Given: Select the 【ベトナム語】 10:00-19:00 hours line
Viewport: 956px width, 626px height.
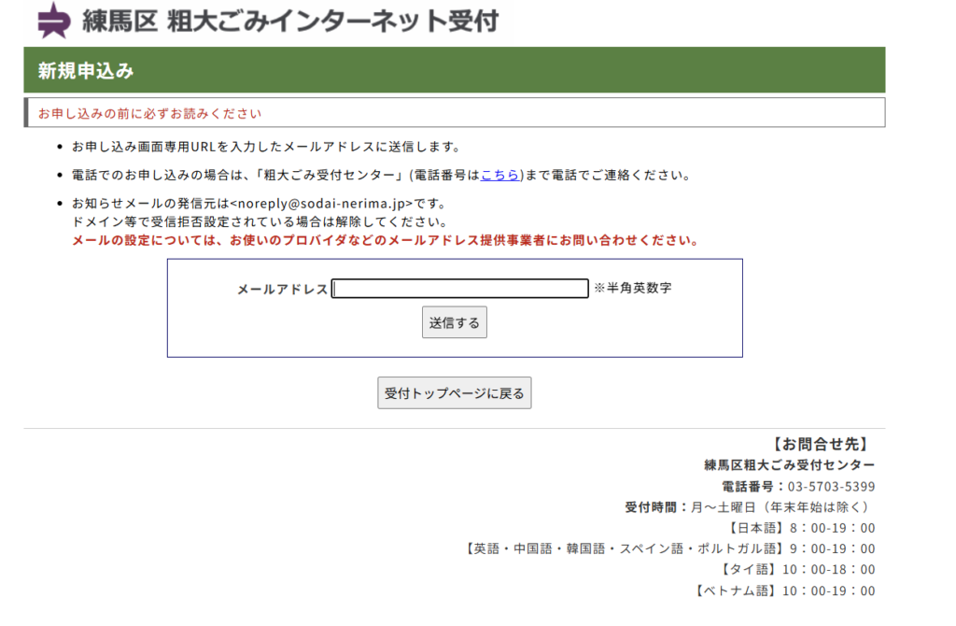Looking at the screenshot, I should pyautogui.click(x=784, y=590).
